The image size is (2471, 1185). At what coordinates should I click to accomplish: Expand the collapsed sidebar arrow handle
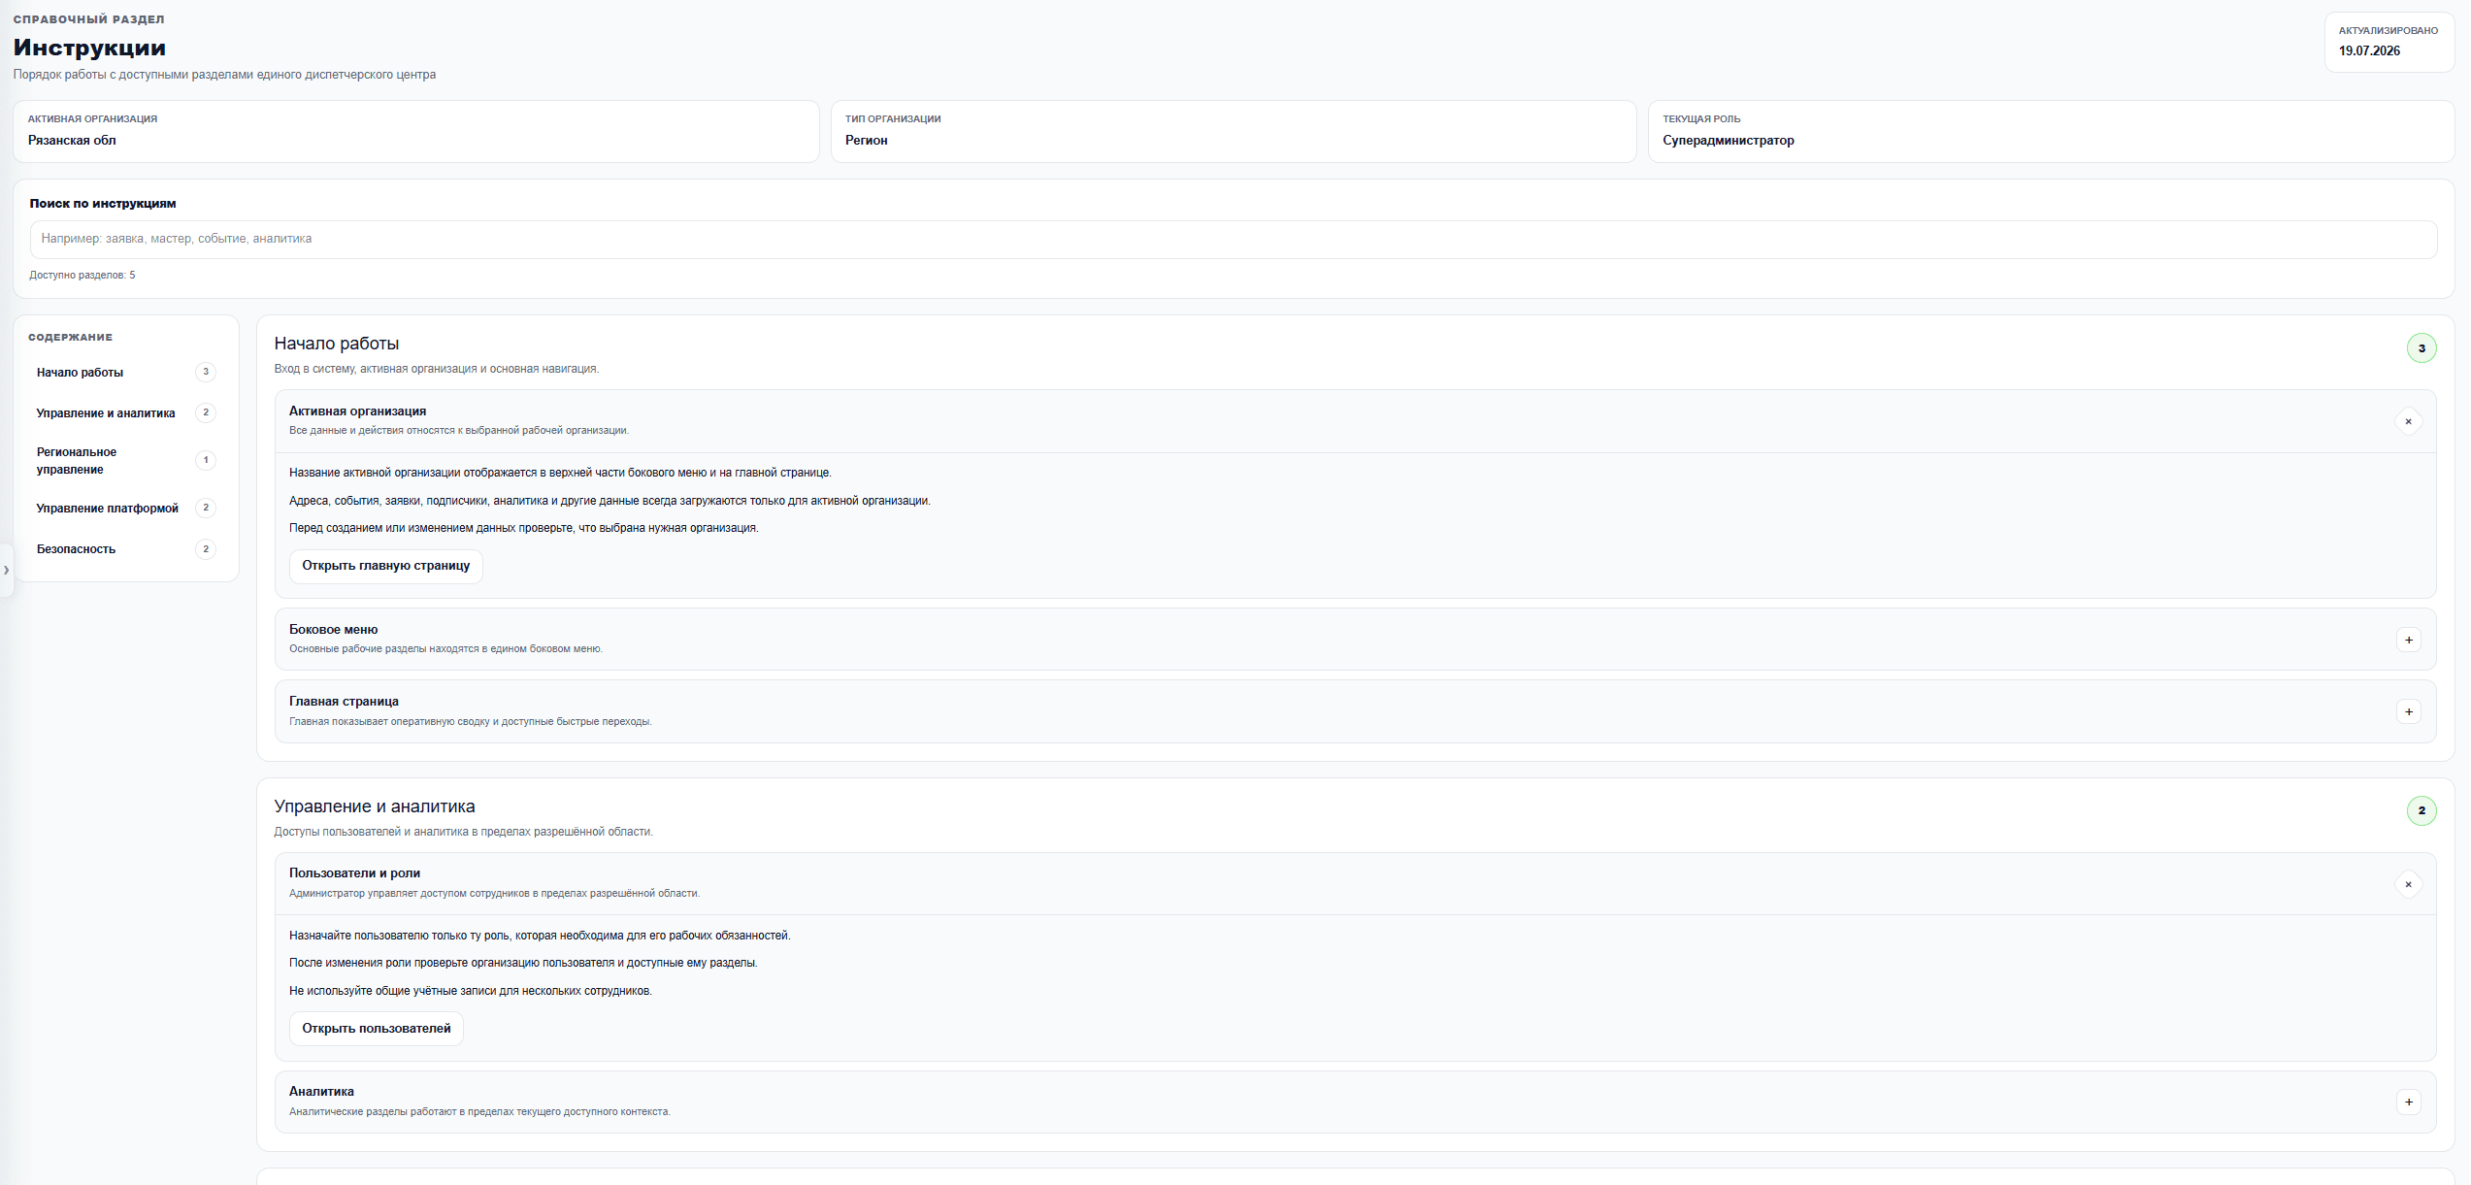point(6,570)
